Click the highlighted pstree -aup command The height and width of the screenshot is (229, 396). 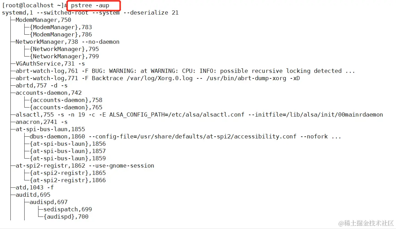90,6
